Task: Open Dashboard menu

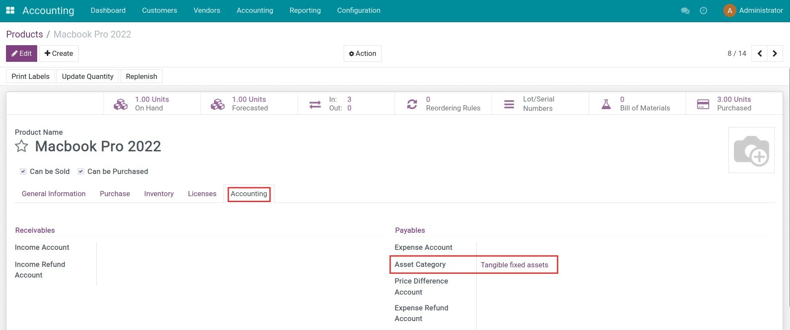Action: [x=108, y=11]
